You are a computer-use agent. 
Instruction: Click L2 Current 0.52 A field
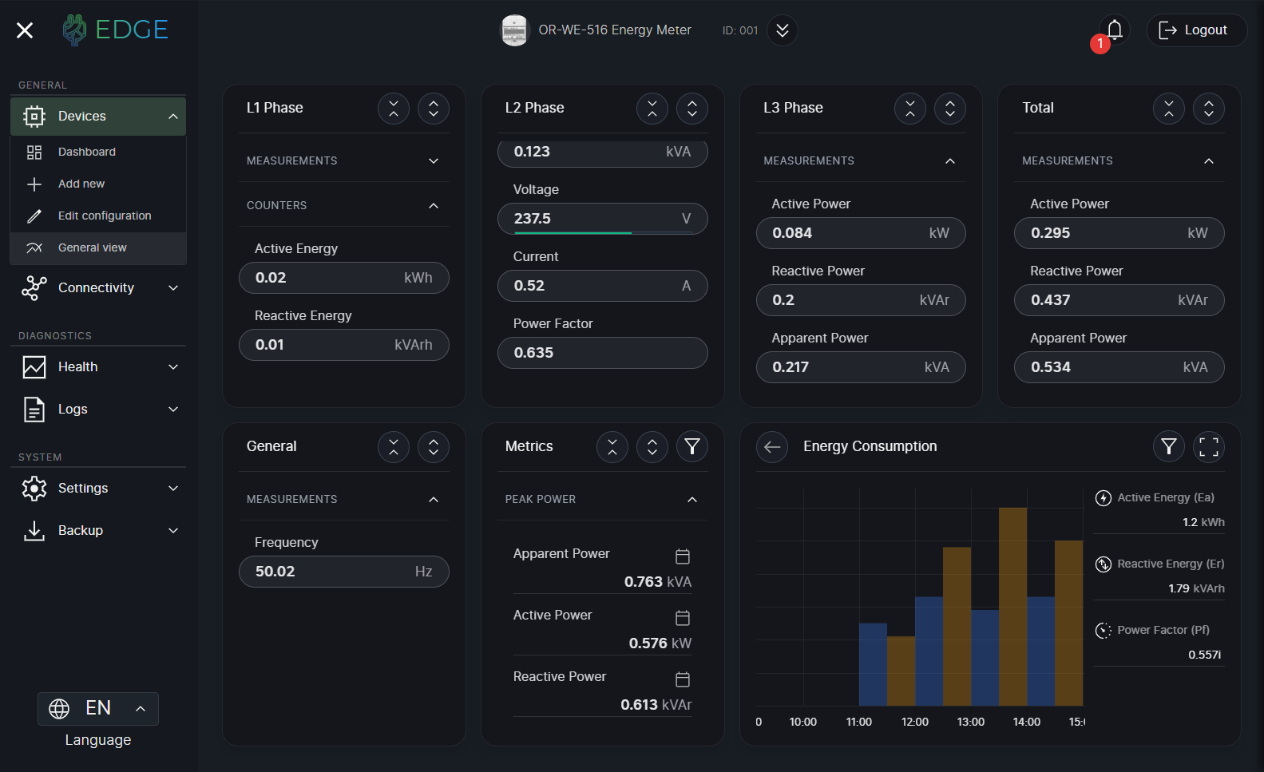[x=603, y=286]
